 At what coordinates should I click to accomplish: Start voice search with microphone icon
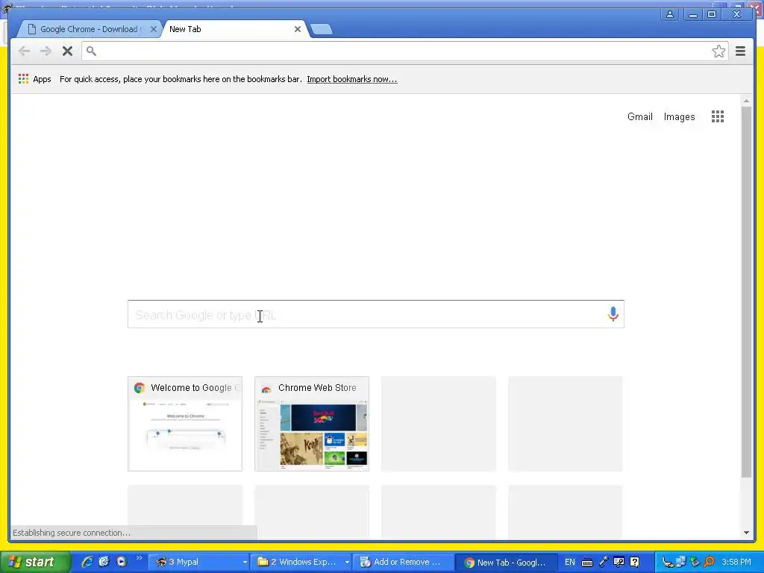(613, 314)
